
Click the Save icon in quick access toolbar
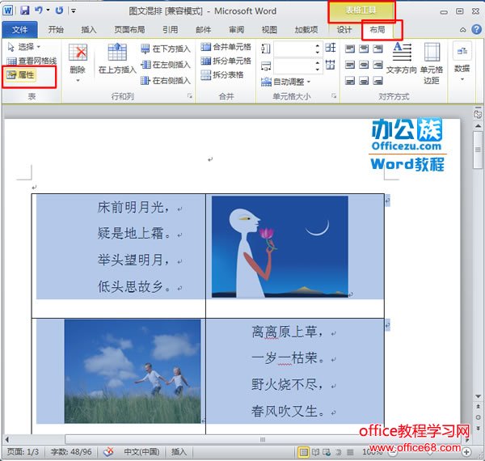click(x=25, y=11)
